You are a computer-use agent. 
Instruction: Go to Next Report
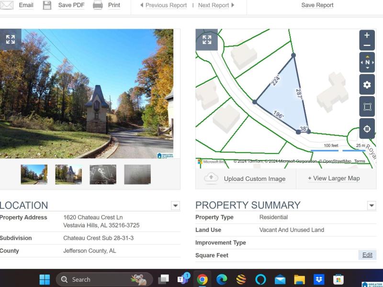click(x=216, y=5)
